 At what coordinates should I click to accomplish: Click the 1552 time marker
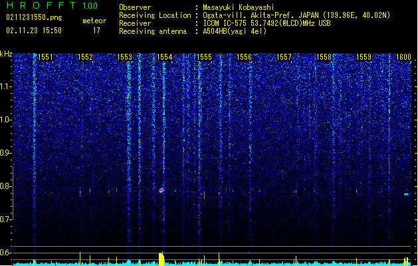(x=85, y=57)
